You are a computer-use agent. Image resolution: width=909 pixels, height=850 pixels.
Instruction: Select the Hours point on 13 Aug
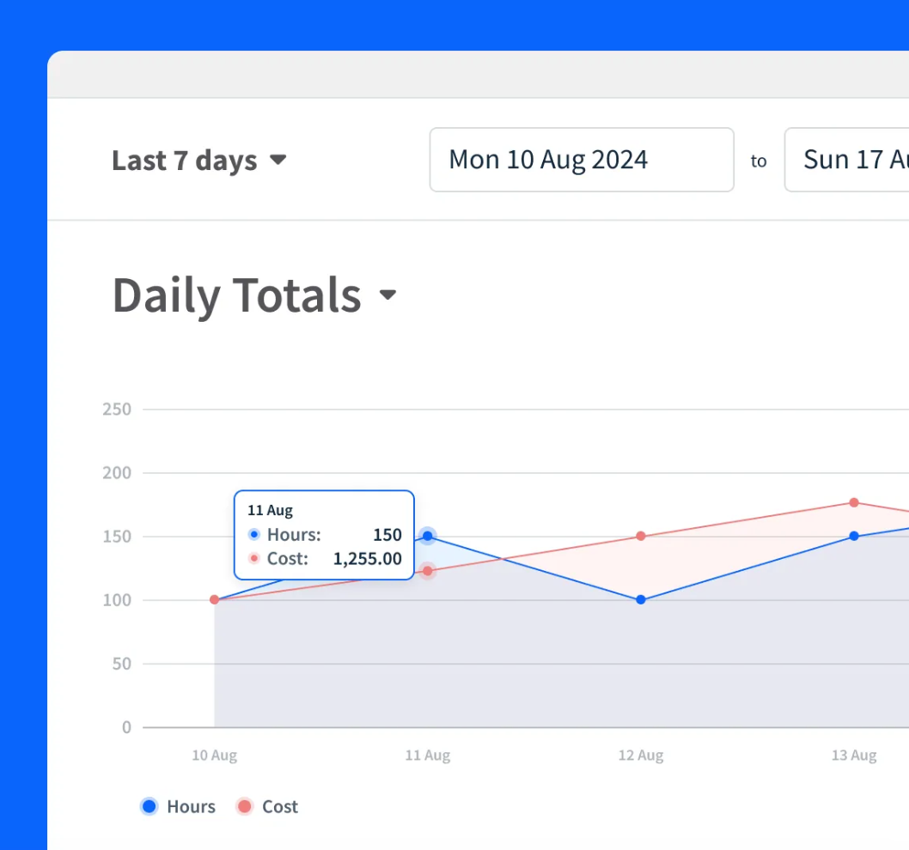pyautogui.click(x=854, y=536)
